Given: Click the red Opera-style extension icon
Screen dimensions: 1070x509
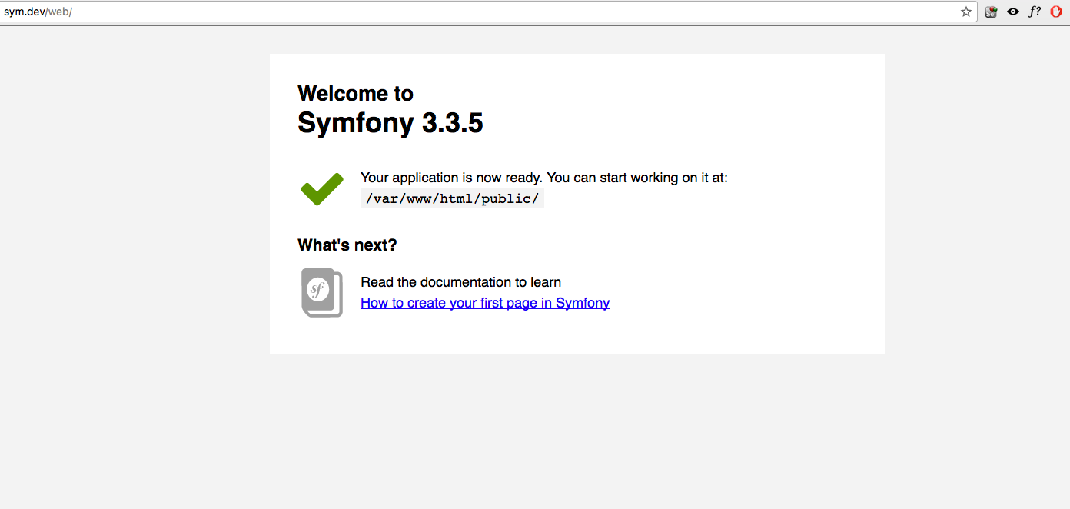Looking at the screenshot, I should (x=1056, y=12).
